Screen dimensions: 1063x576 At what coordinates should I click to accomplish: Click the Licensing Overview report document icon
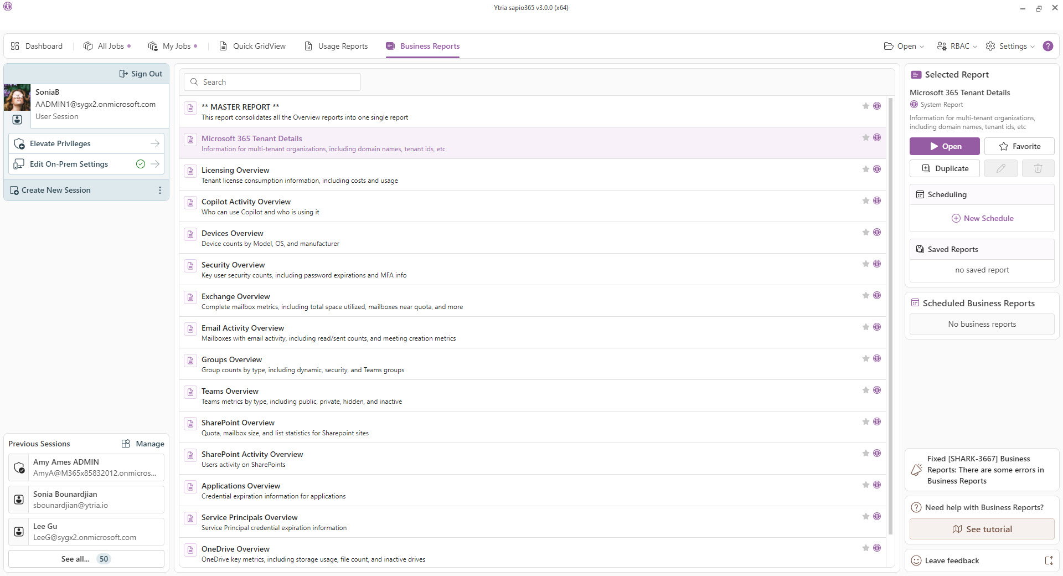[190, 171]
